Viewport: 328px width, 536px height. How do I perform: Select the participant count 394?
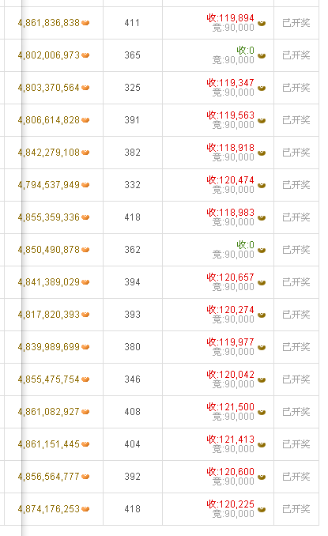132,282
